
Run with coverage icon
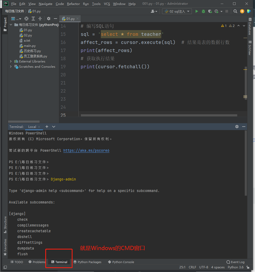[210, 11]
